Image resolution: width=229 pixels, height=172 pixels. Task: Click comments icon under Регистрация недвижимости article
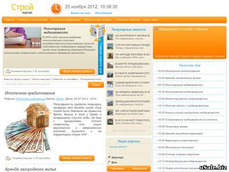[x=8, y=71]
